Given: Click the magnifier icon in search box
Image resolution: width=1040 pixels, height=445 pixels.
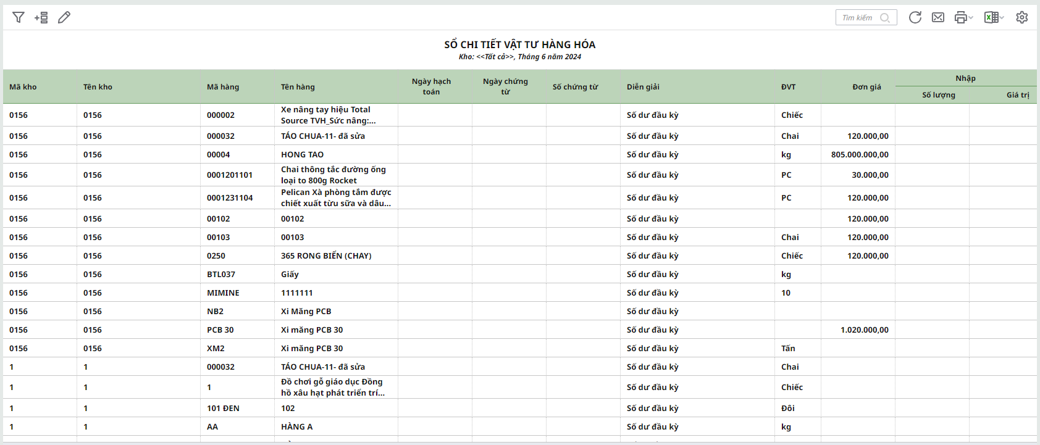Looking at the screenshot, I should click(885, 18).
